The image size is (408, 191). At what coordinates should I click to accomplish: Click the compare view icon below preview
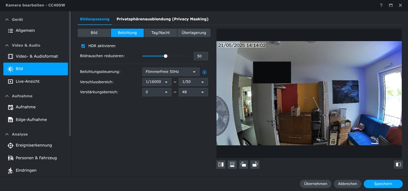398,164
